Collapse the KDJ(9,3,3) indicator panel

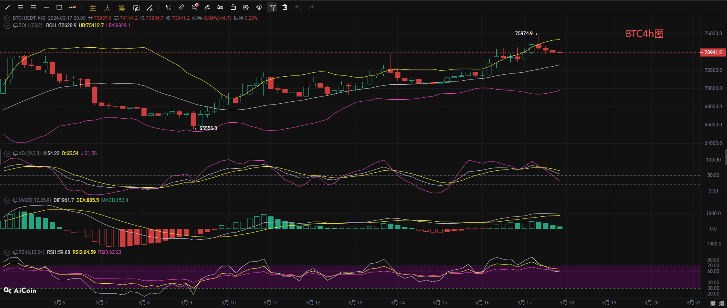pyautogui.click(x=7, y=153)
